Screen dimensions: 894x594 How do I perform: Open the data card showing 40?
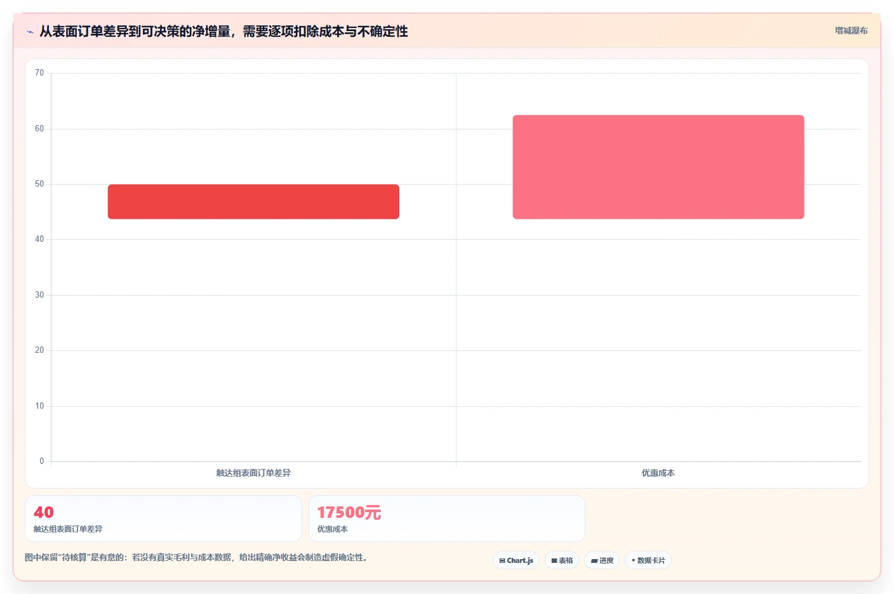163,518
